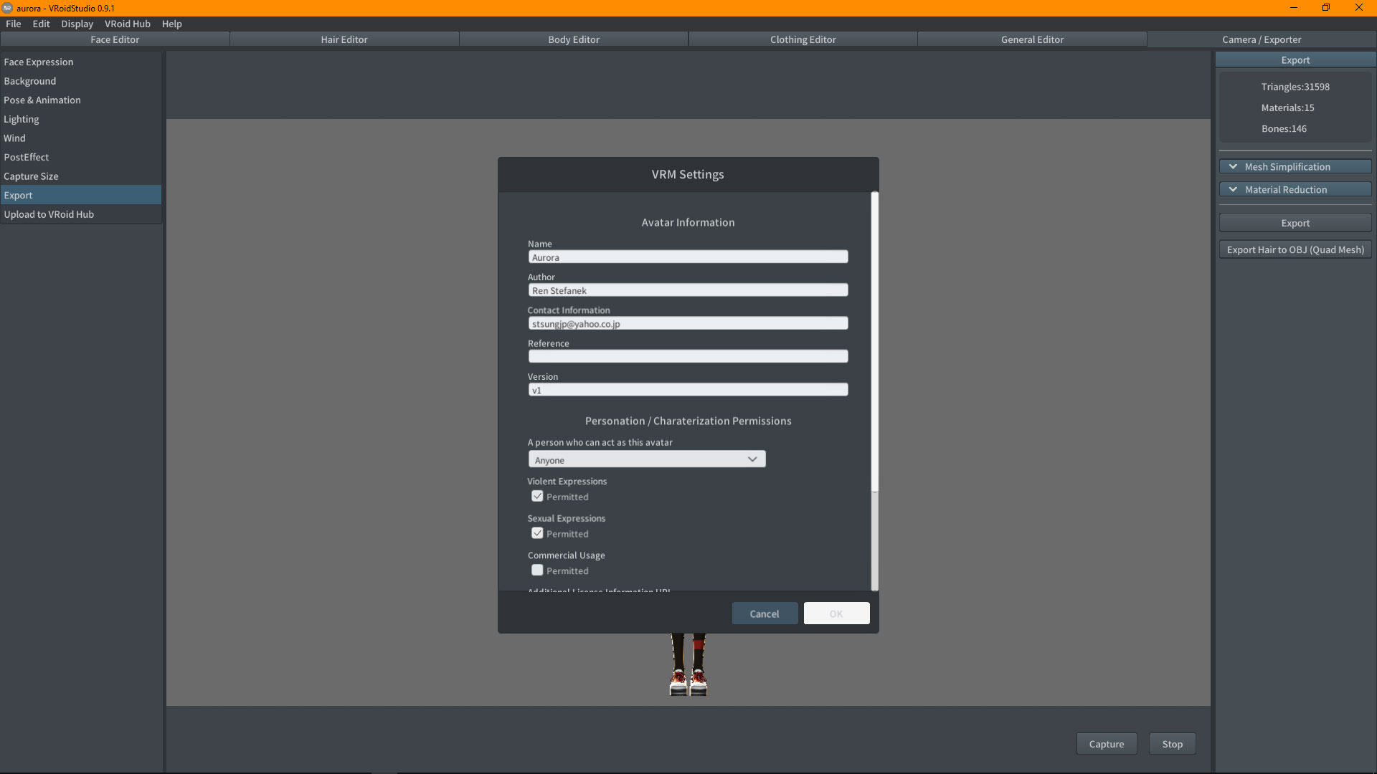Open the VRoid Hub menu

pyautogui.click(x=127, y=24)
